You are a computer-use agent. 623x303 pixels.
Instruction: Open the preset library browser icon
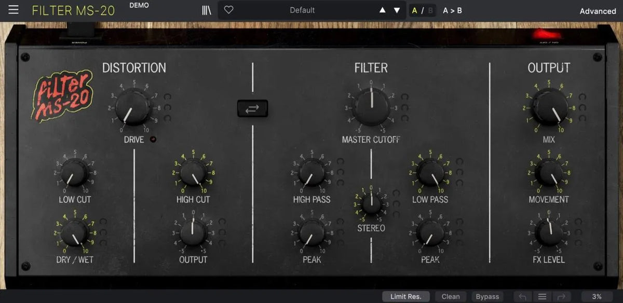(x=206, y=9)
